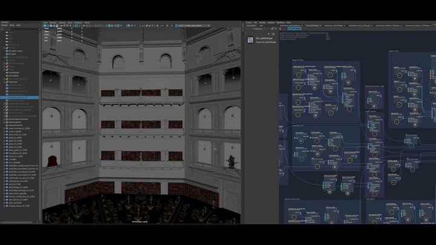This screenshot has width=436, height=245.
Task: Close the Parameters panel
Action: [x=276, y=28]
